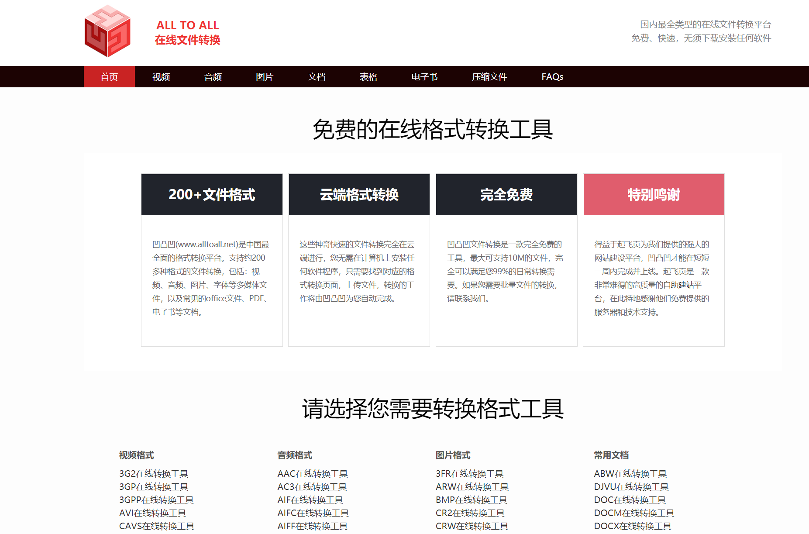
Task: Click the 200+文件格式 card header
Action: 212,195
